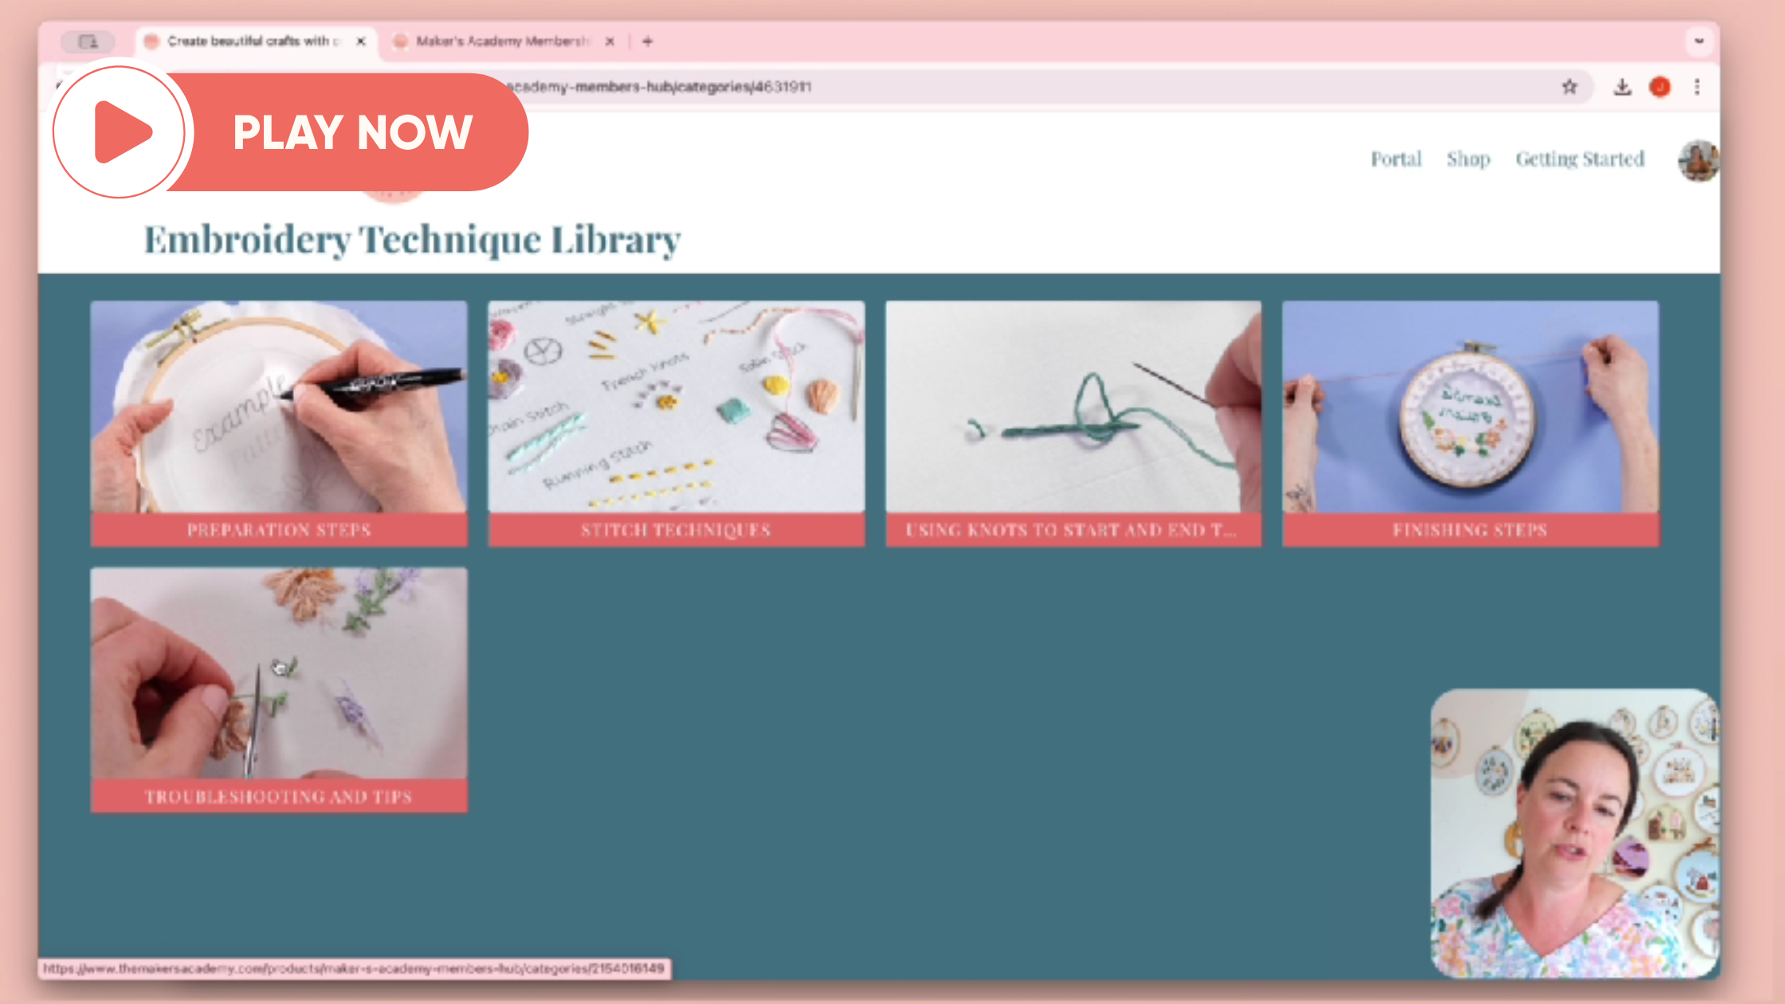Click the browser profile avatar icon
This screenshot has width=1785, height=1004.
(1660, 86)
